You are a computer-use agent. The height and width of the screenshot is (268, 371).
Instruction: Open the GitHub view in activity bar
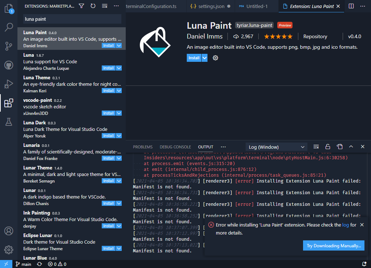click(9, 65)
